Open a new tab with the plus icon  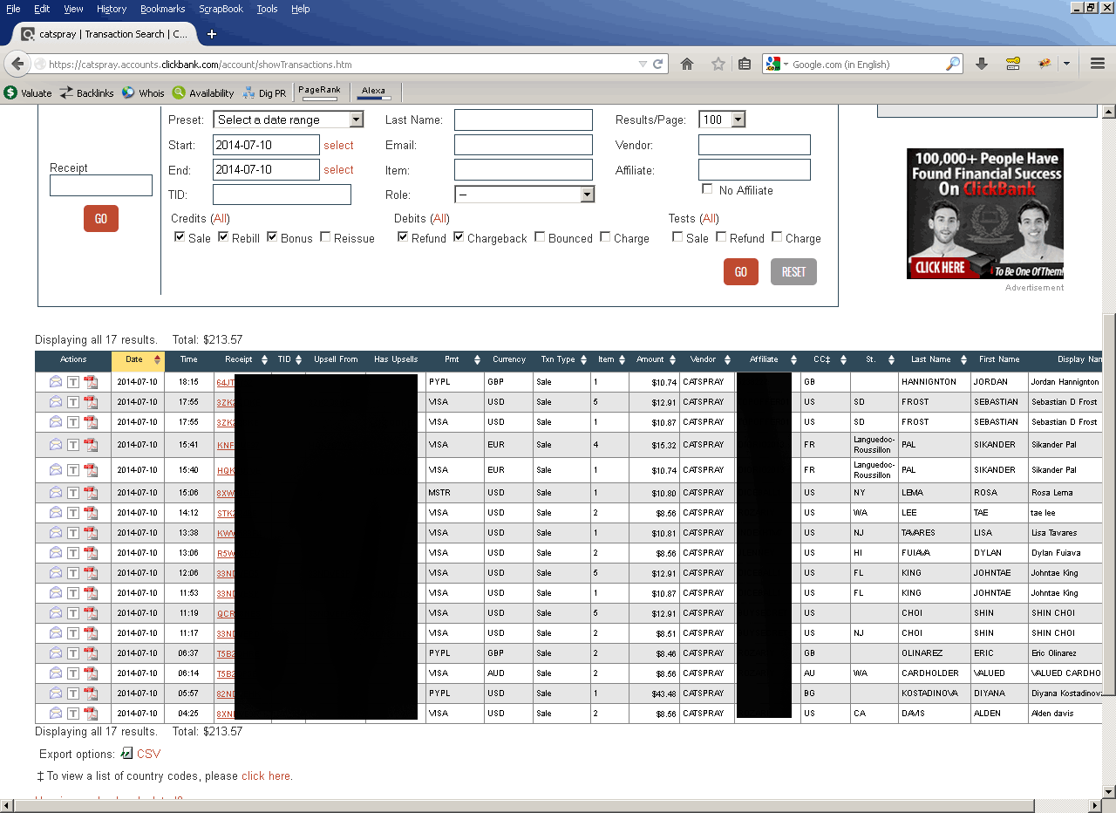point(212,35)
